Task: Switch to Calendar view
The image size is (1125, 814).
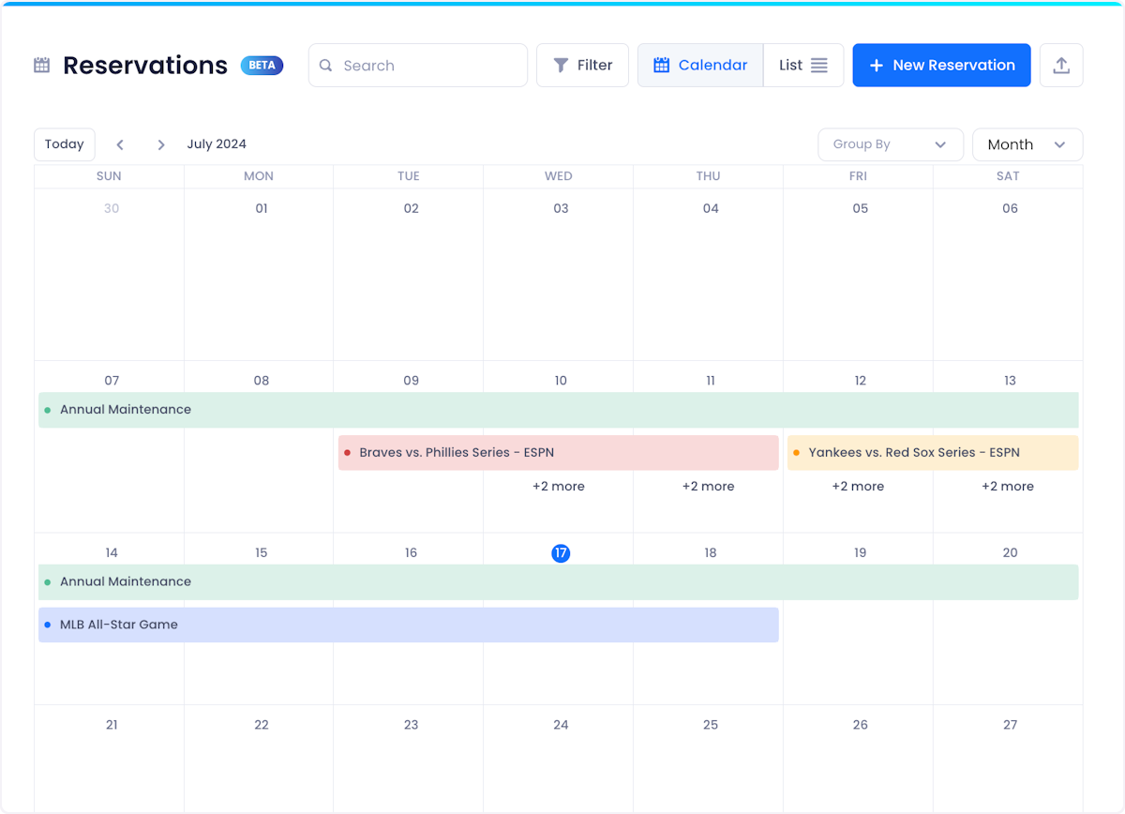Action: (700, 66)
